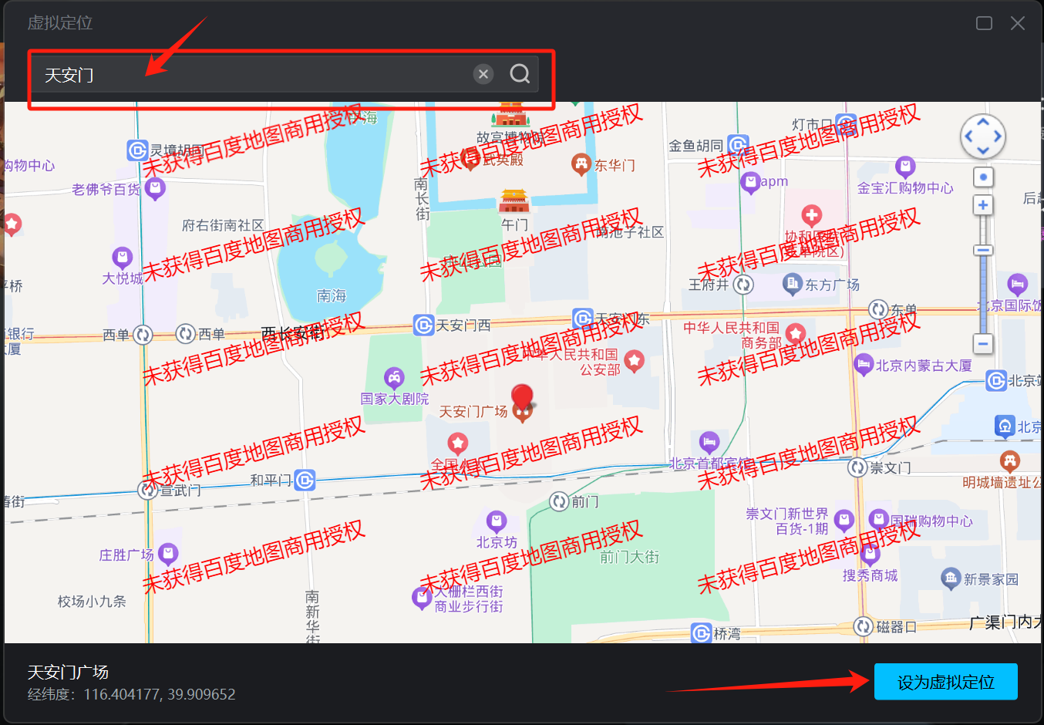
Task: Click the 前门大街 street label
Action: pos(630,557)
